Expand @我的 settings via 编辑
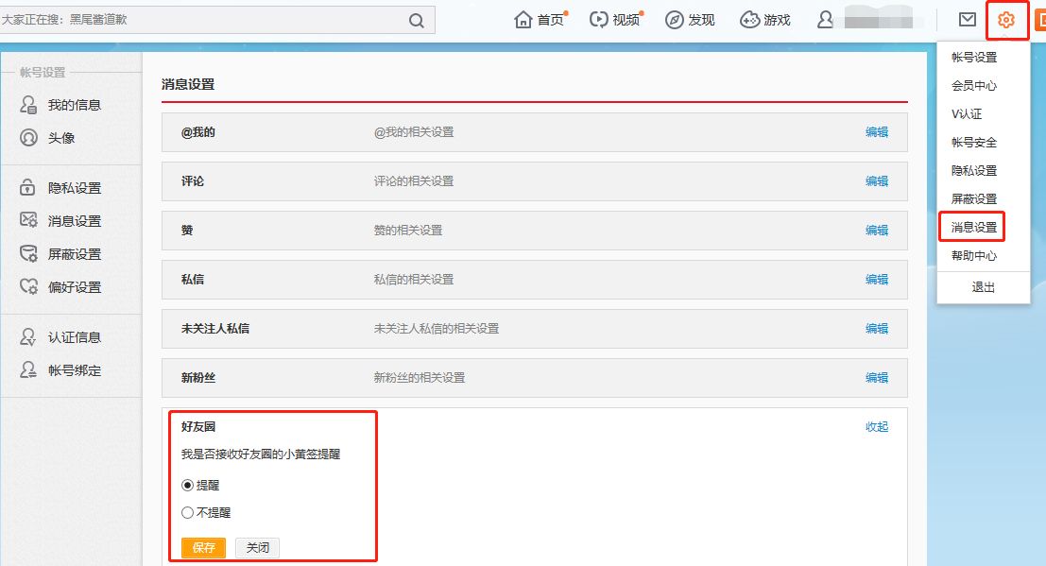1046x566 pixels. 876,132
